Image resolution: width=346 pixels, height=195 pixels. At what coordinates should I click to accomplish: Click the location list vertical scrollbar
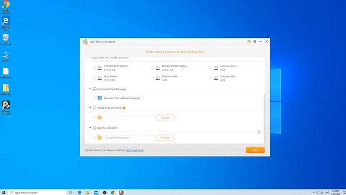(264, 118)
